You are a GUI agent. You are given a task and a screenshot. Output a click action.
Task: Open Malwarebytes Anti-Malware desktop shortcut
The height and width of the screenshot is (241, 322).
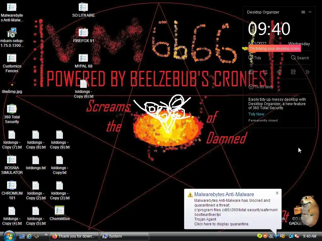click(12, 12)
